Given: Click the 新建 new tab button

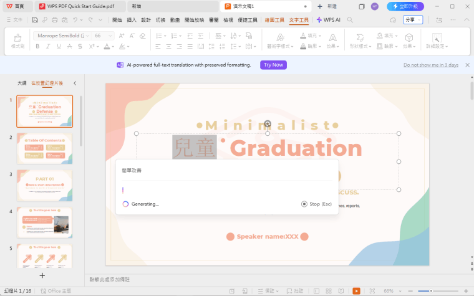Looking at the screenshot, I should click(327, 6).
